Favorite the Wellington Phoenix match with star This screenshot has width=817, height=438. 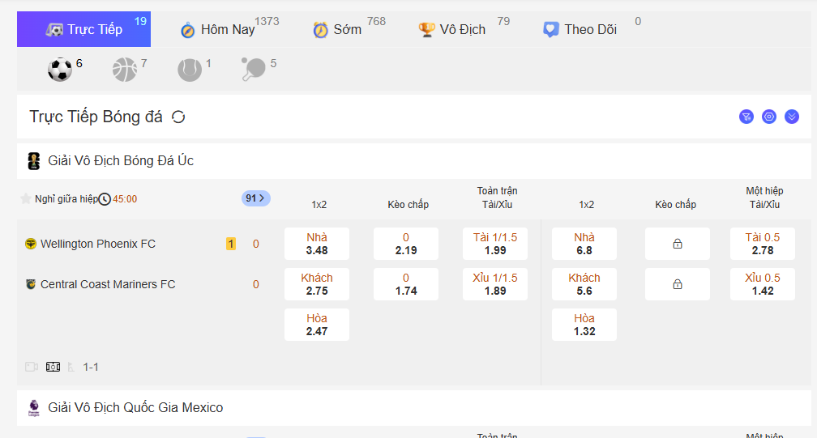(26, 198)
